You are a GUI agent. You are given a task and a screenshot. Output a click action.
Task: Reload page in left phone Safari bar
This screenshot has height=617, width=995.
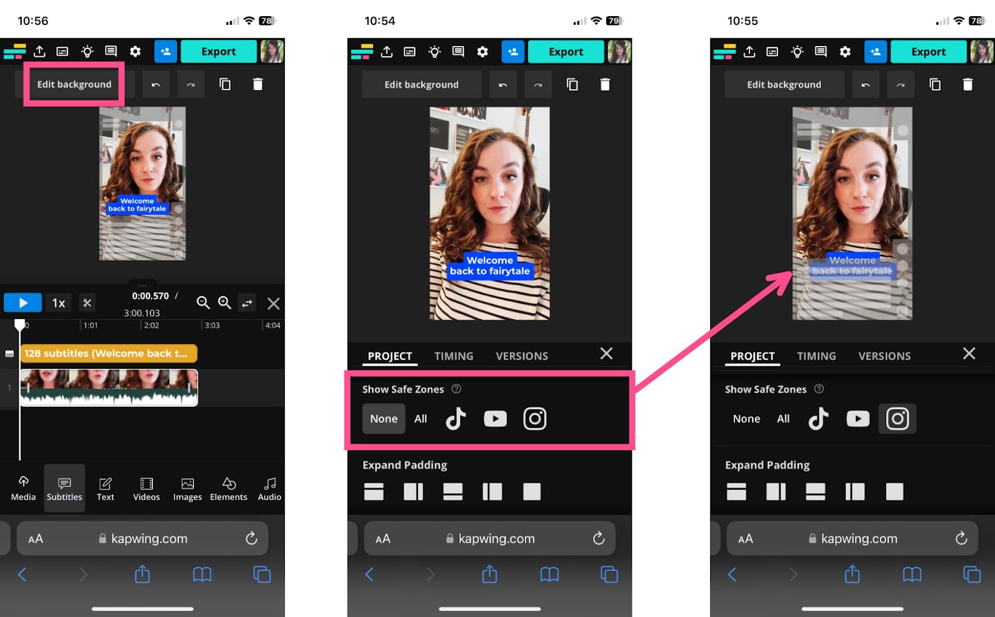251,538
